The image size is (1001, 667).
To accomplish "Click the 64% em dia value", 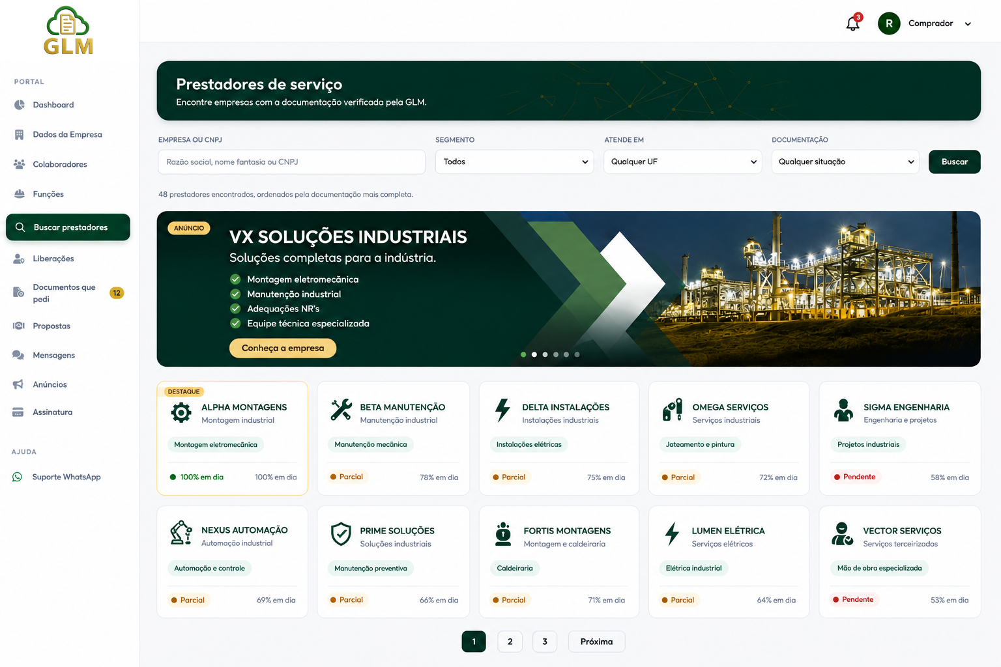I will 776,601.
